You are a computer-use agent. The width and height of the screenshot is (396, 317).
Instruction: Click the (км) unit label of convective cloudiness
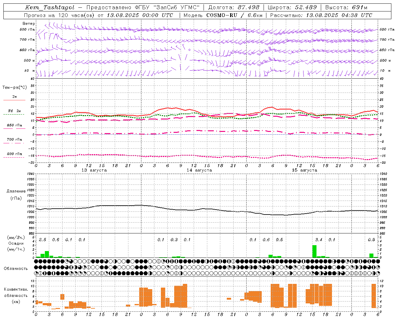coord(16,302)
